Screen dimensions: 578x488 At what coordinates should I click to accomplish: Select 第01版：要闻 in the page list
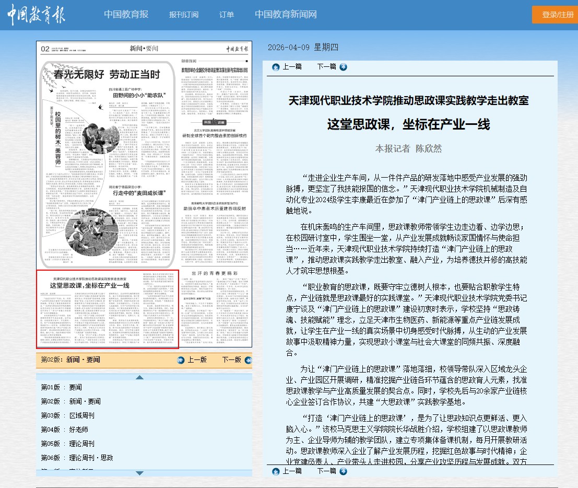tap(62, 387)
